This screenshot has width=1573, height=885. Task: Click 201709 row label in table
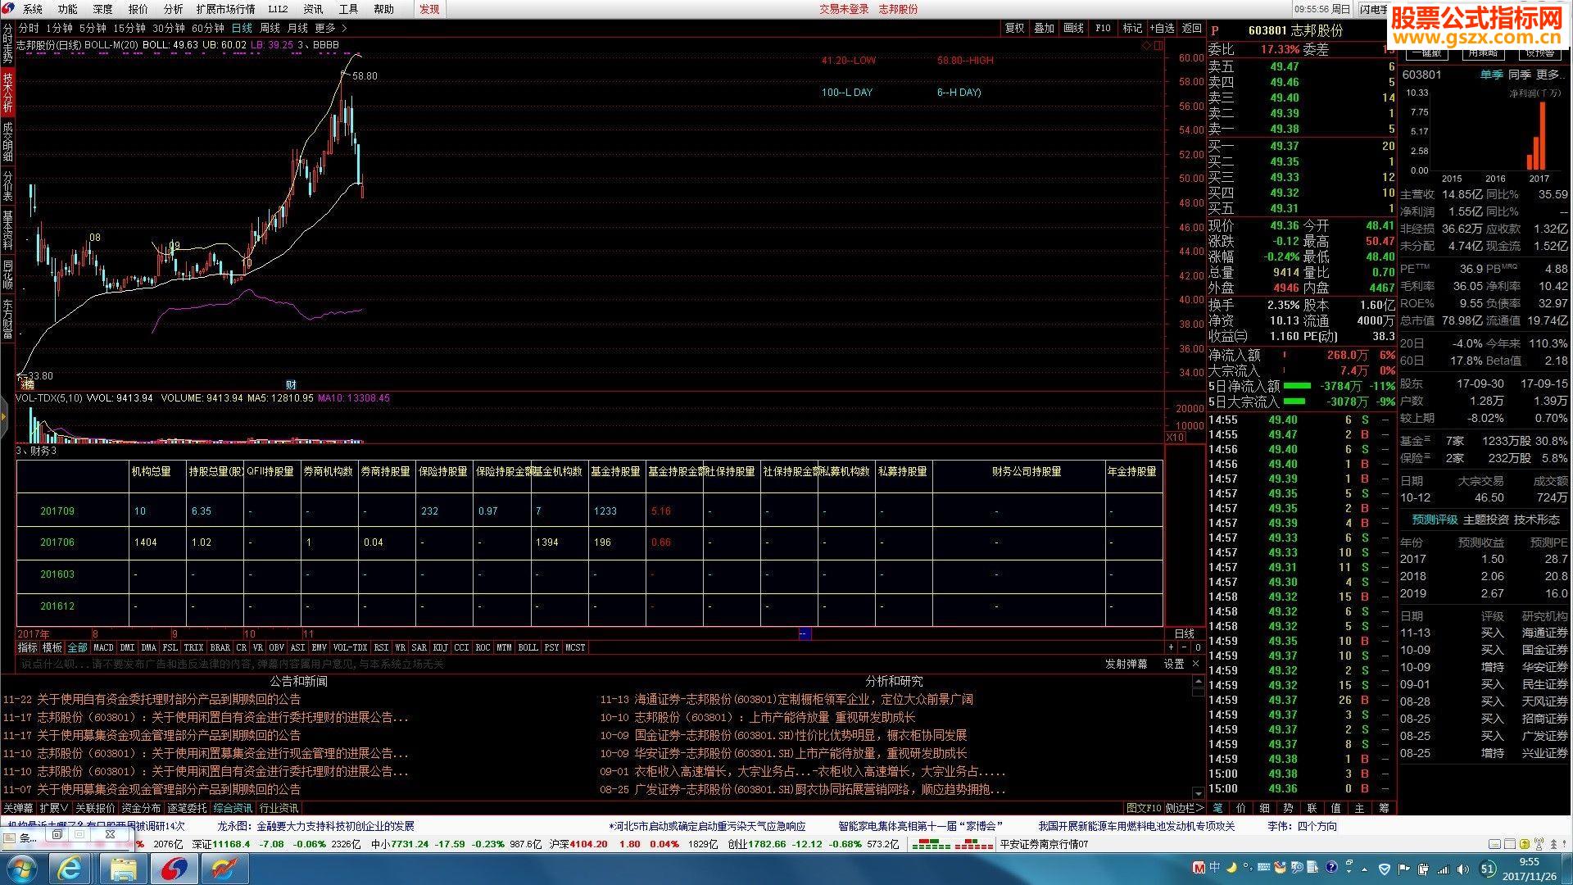57,511
